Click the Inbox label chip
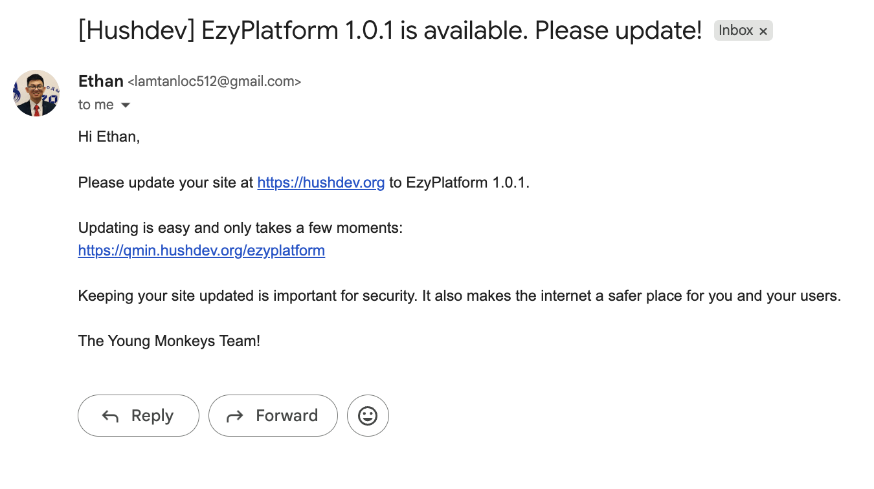Screen dimensions: 874x489 click(735, 30)
